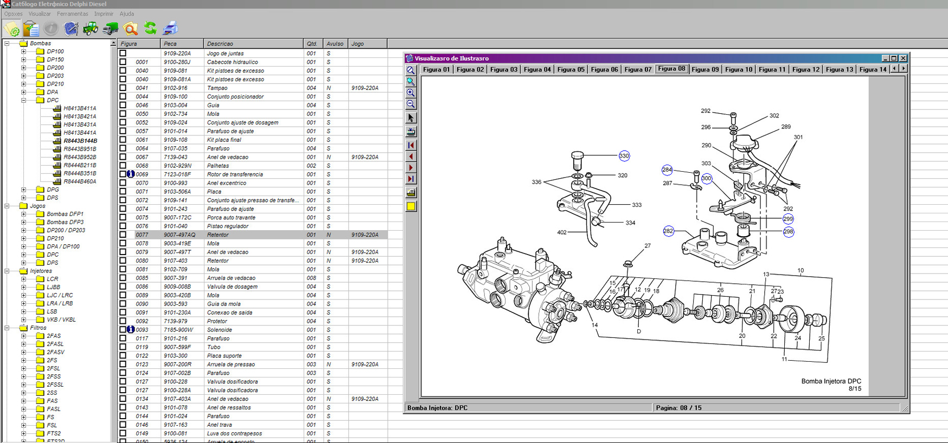This screenshot has height=443, width=948.
Task: Click the green refresh arrows icon
Action: [150, 28]
